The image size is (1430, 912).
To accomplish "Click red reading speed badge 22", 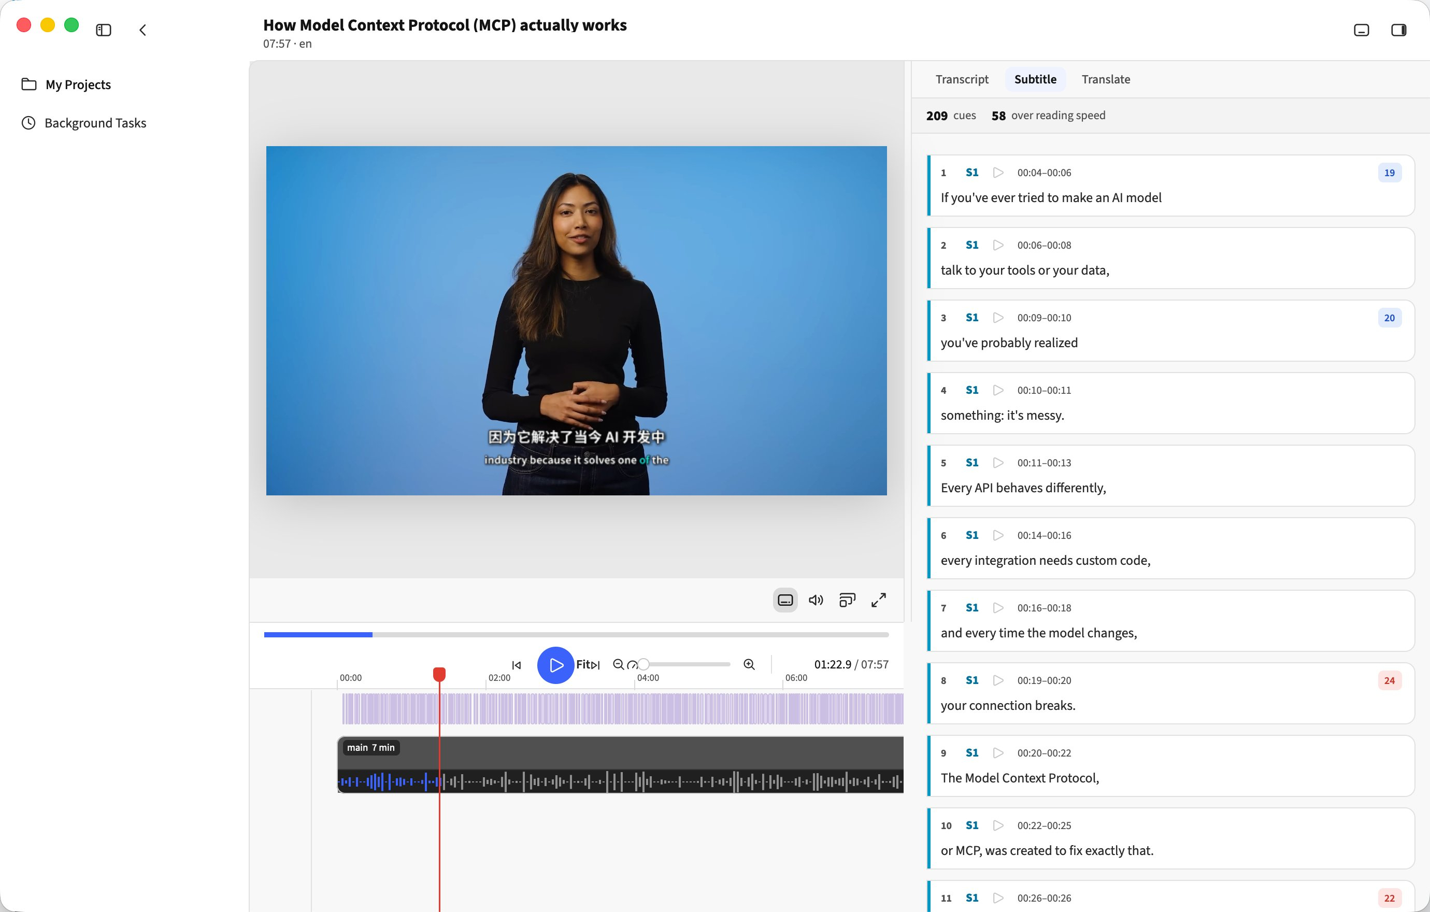I will [1389, 897].
